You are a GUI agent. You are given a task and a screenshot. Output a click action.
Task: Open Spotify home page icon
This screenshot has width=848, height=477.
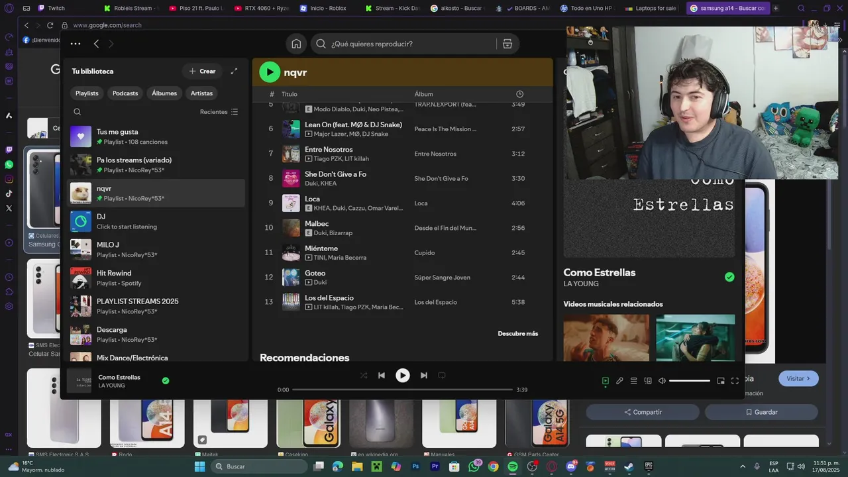click(x=296, y=44)
